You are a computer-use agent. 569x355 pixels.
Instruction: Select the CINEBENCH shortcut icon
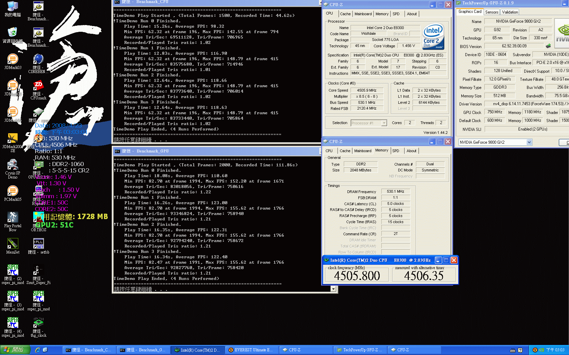38,64
